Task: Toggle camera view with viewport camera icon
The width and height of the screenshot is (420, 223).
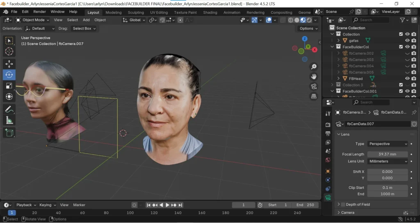Action: pyautogui.click(x=314, y=86)
